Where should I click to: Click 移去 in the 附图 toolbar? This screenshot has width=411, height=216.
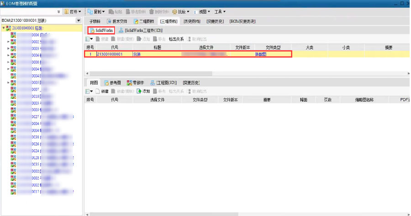(159, 91)
